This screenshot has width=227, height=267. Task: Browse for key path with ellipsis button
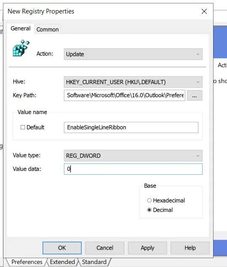pyautogui.click(x=195, y=95)
